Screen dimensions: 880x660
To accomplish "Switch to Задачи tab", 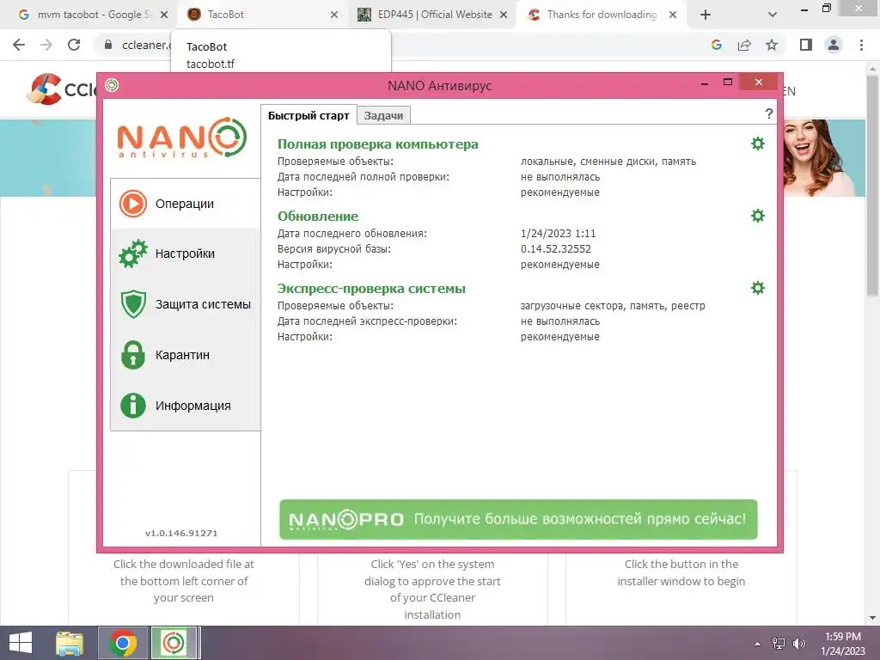I will pos(383,116).
